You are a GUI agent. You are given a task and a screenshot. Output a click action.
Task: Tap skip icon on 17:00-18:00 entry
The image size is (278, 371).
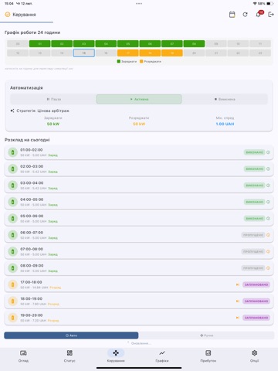(238, 284)
